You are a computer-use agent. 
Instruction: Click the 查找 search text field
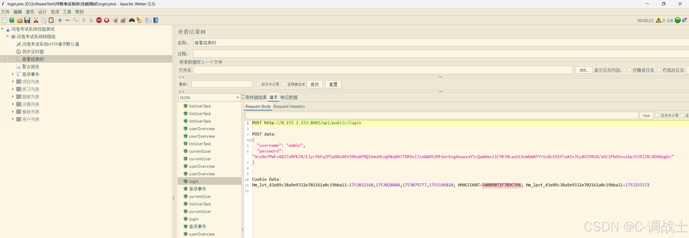coord(222,84)
